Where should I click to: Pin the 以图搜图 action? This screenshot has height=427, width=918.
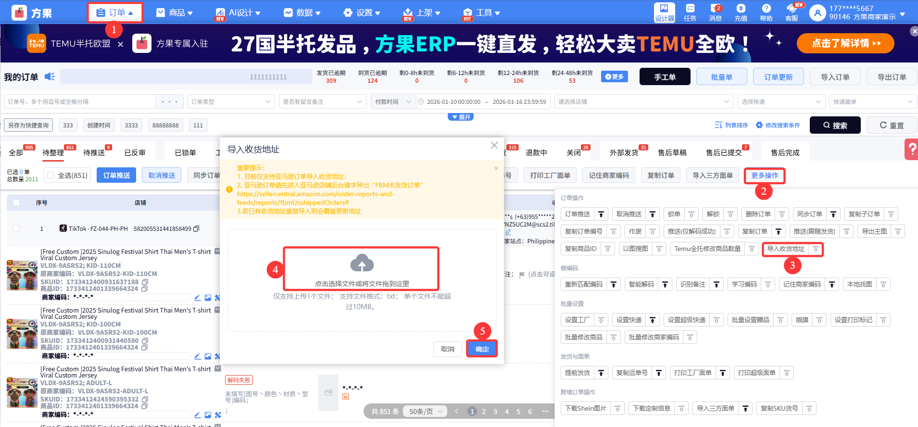coord(659,249)
